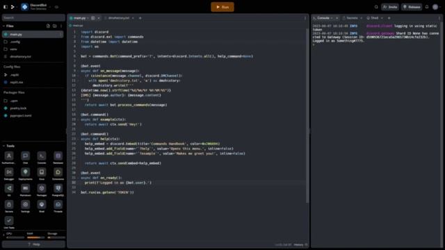The image size is (445, 250).
Task: Collapse the Tools section
Action: click(x=3, y=146)
